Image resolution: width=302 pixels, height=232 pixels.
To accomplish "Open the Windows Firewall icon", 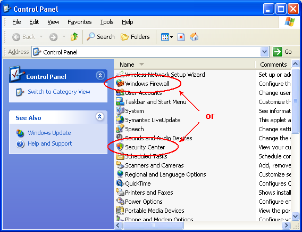I will [x=120, y=83].
